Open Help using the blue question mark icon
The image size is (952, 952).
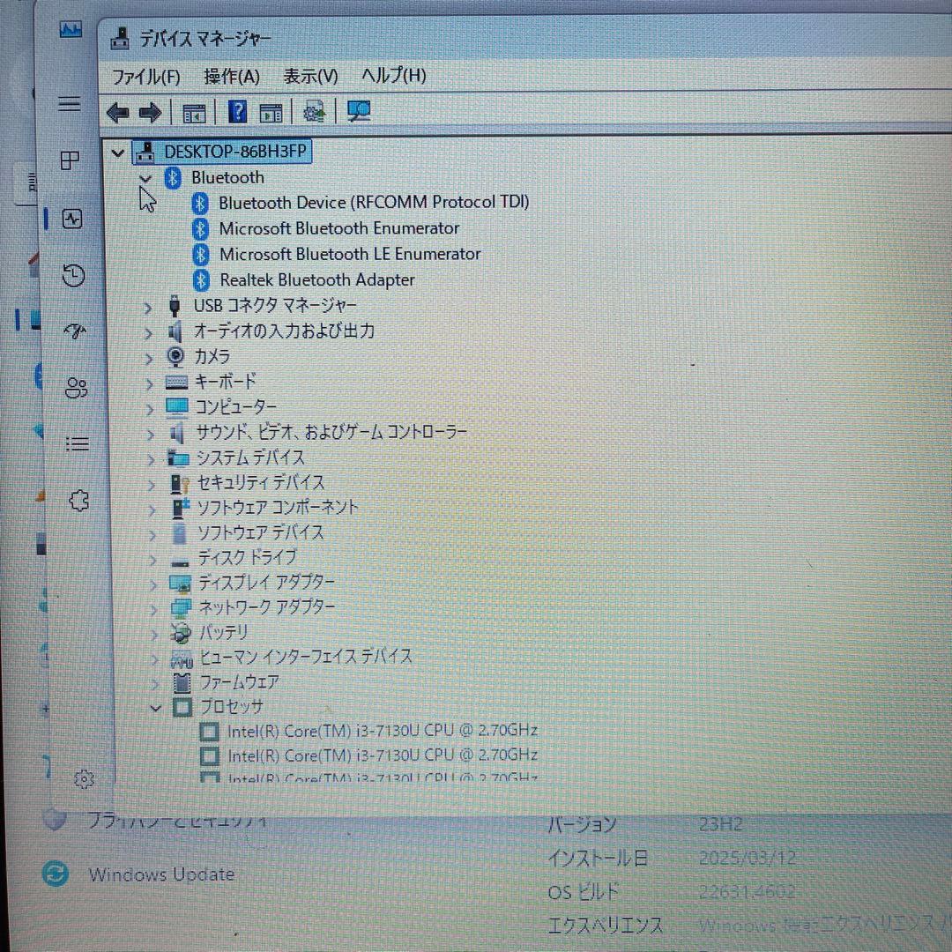coord(236,111)
